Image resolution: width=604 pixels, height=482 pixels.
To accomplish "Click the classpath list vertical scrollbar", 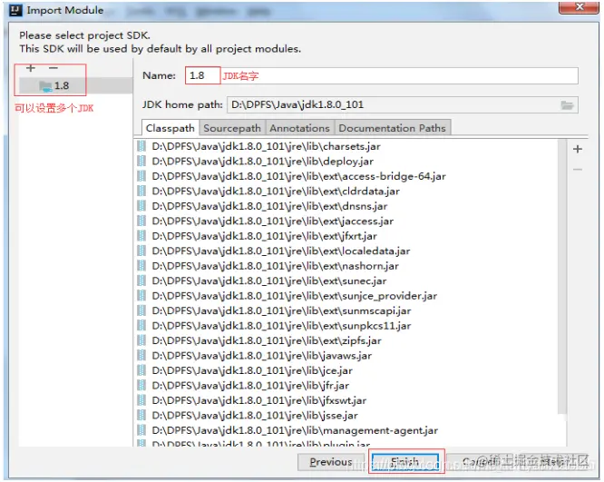I will click(x=562, y=276).
